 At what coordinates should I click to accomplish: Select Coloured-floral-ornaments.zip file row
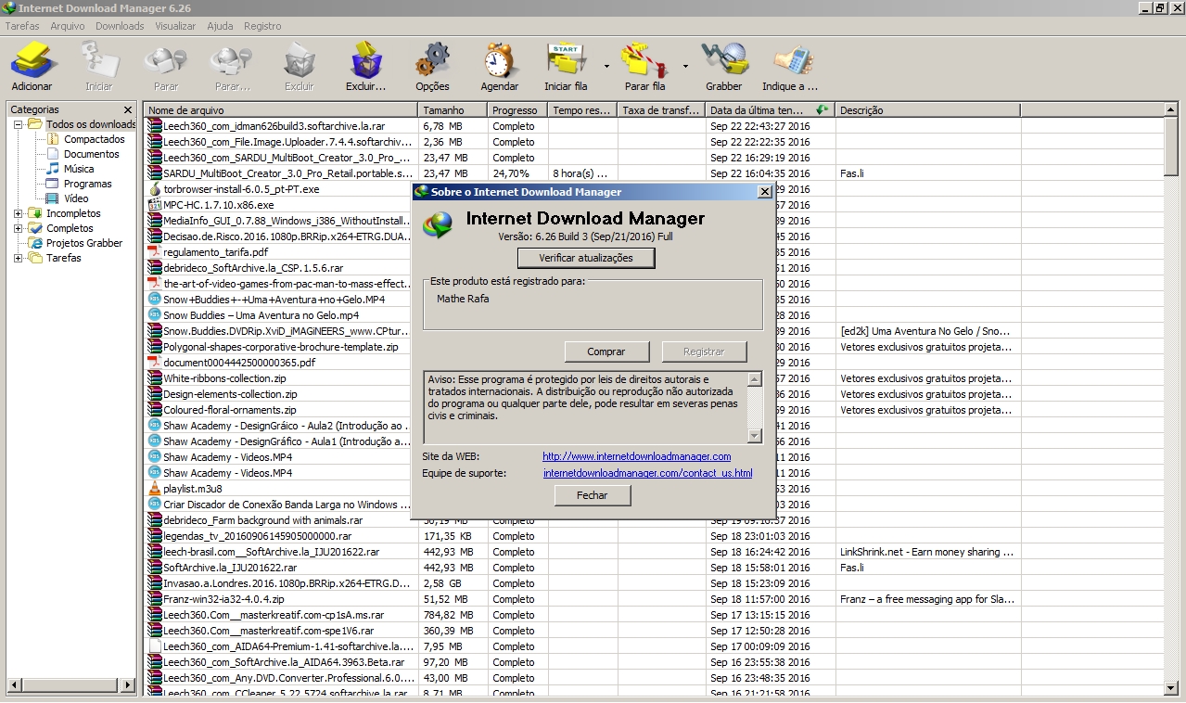(230, 410)
